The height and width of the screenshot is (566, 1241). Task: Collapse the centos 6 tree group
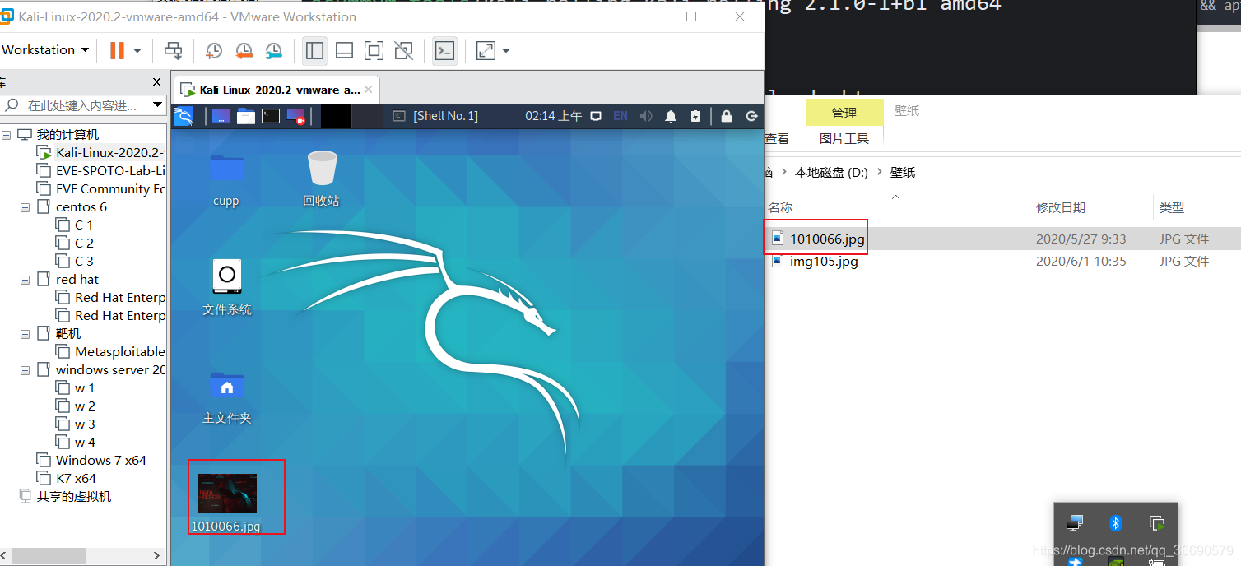[24, 206]
